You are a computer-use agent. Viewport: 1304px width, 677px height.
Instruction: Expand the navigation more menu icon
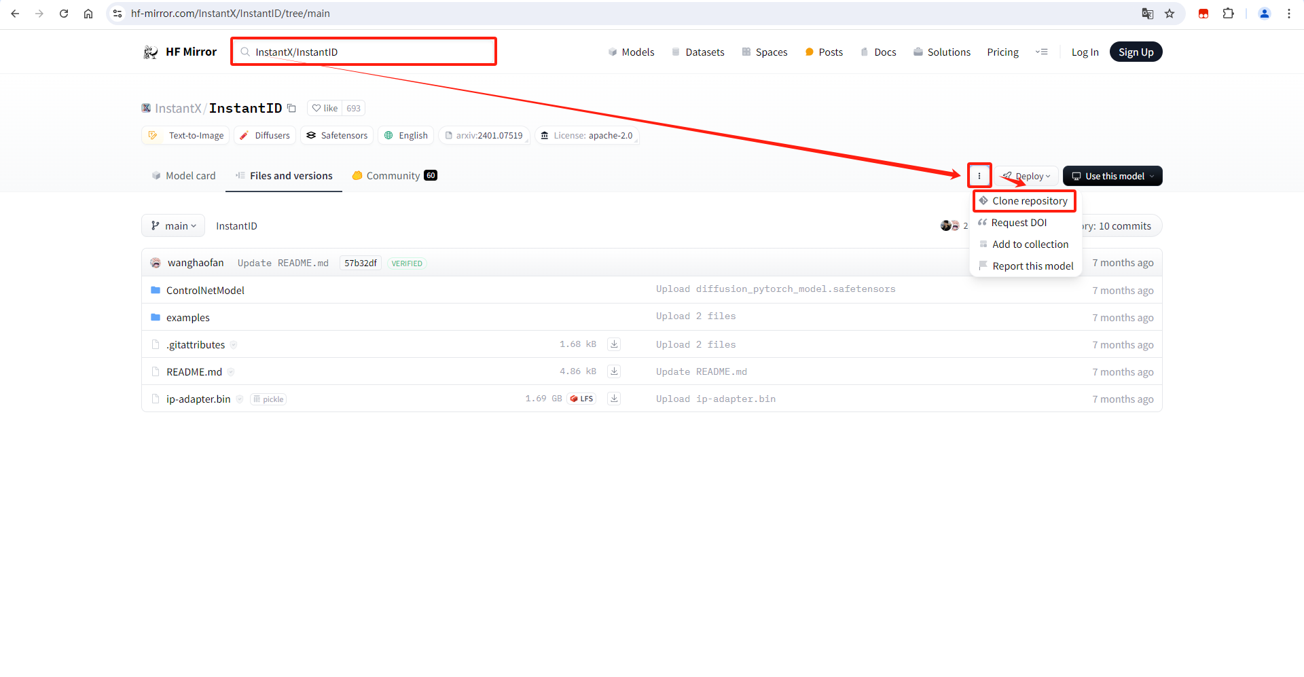point(1042,52)
